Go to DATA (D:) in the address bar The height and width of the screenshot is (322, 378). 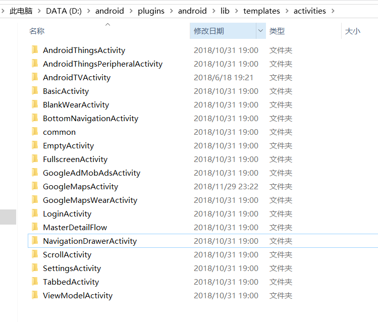(64, 11)
